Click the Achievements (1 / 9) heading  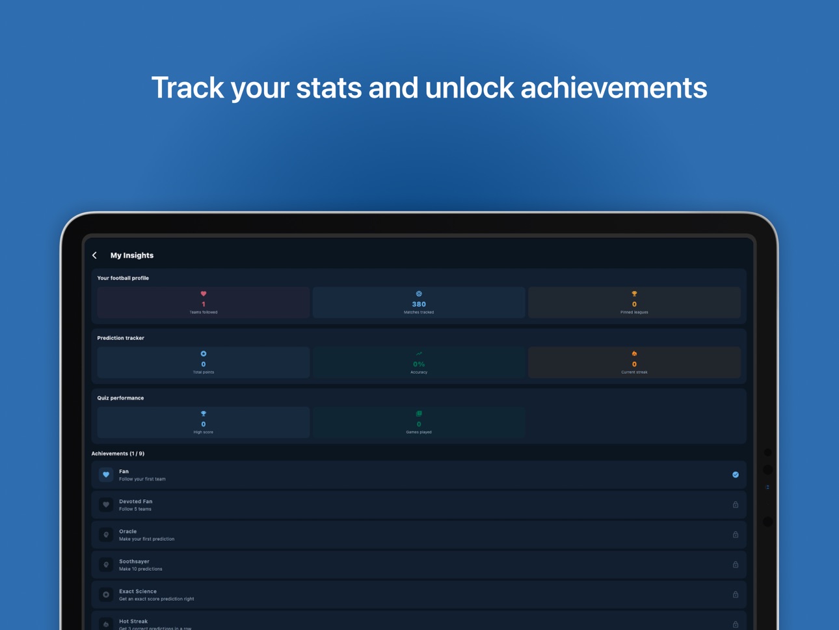118,454
